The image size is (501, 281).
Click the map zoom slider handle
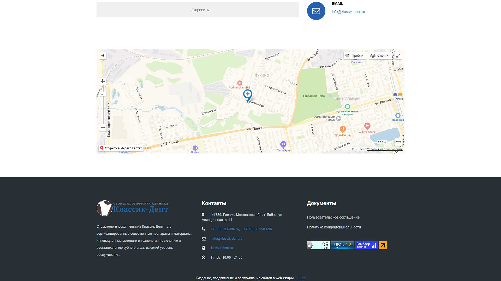click(x=103, y=94)
